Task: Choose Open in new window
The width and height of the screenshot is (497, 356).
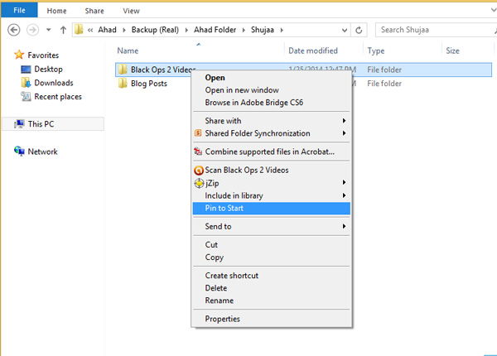Action: [x=272, y=90]
